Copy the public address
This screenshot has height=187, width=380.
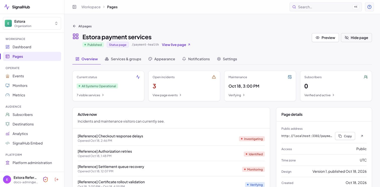click(x=345, y=136)
